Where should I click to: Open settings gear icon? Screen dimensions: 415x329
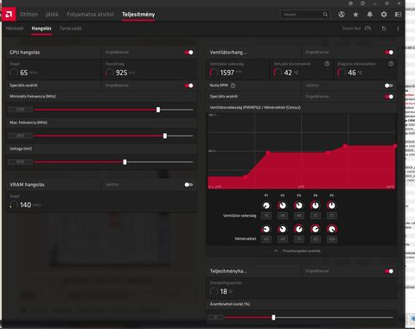point(384,14)
